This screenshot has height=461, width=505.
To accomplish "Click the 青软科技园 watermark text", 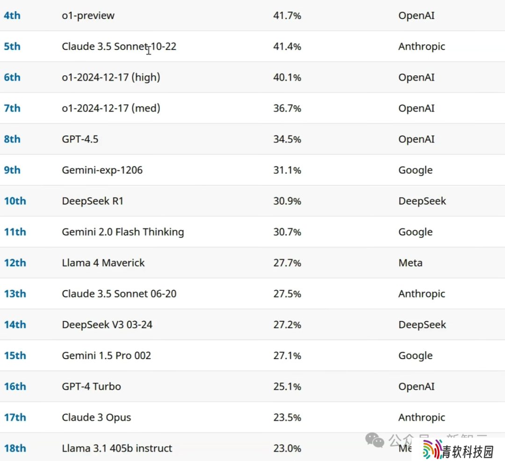I will pyautogui.click(x=468, y=452).
